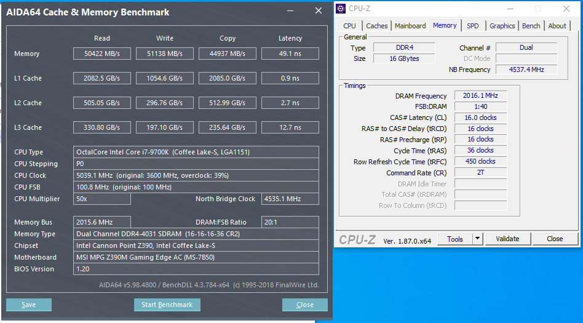Click the L1 Cache Latency value 0.9 ns
583x323 pixels.
pyautogui.click(x=290, y=78)
